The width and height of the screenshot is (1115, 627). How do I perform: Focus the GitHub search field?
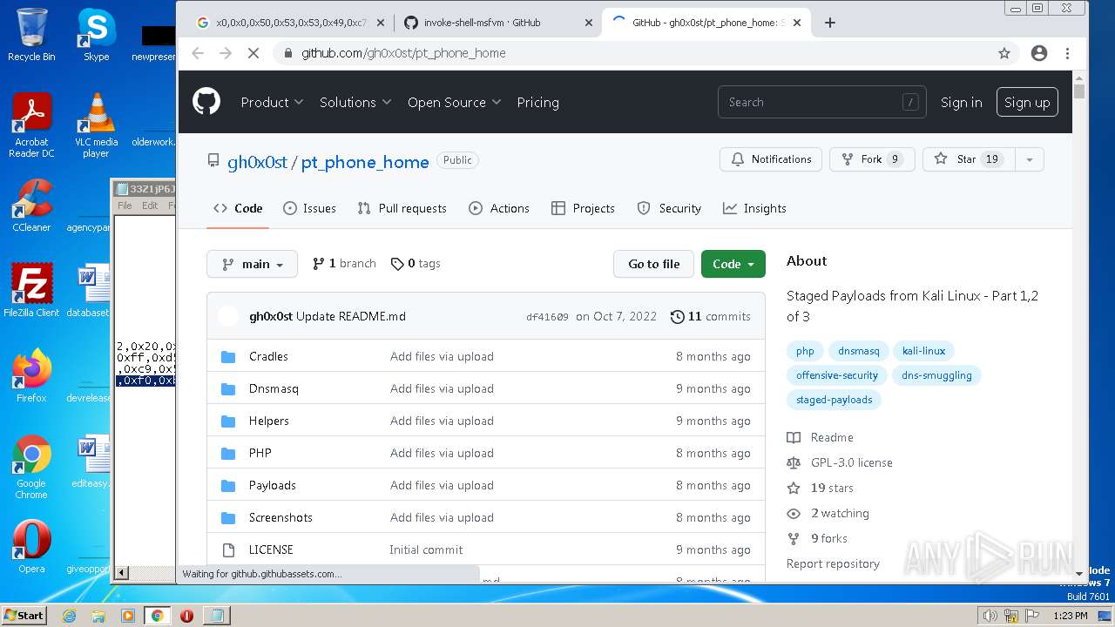821,102
